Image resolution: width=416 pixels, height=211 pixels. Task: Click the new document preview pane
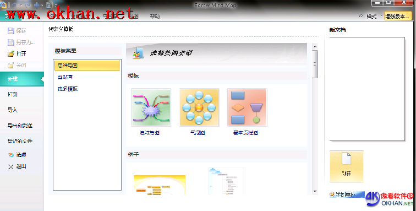point(367,89)
